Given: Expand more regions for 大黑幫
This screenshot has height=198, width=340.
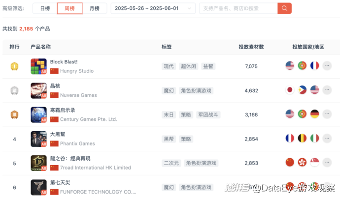Looking at the screenshot, I should [327, 138].
